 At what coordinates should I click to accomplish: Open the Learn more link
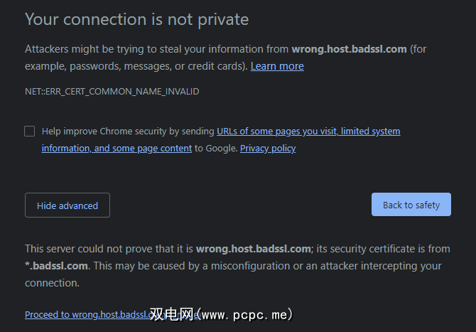coord(277,66)
